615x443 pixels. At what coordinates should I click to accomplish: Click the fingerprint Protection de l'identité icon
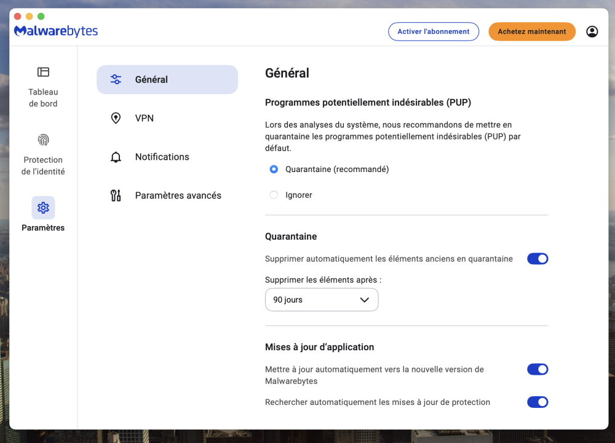coord(43,140)
